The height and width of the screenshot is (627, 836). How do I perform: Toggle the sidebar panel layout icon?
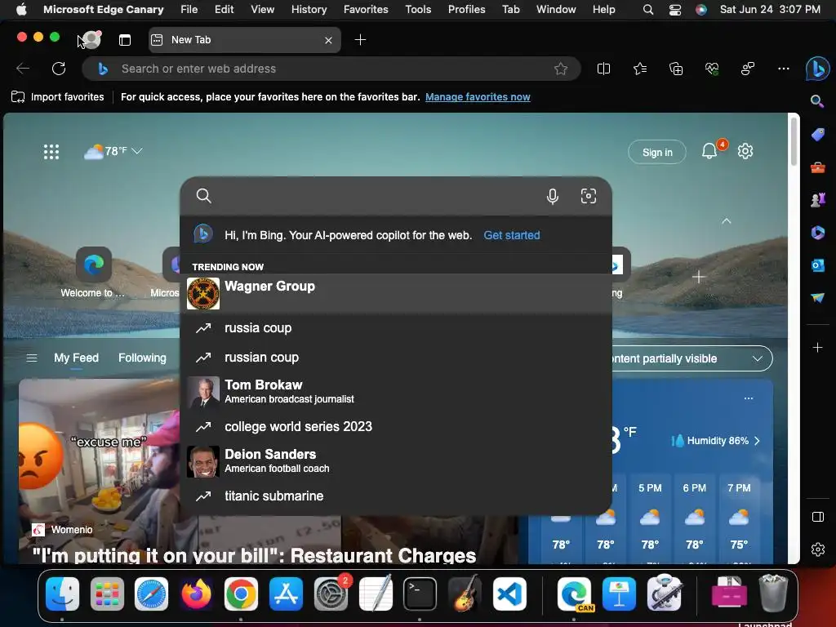point(818,517)
